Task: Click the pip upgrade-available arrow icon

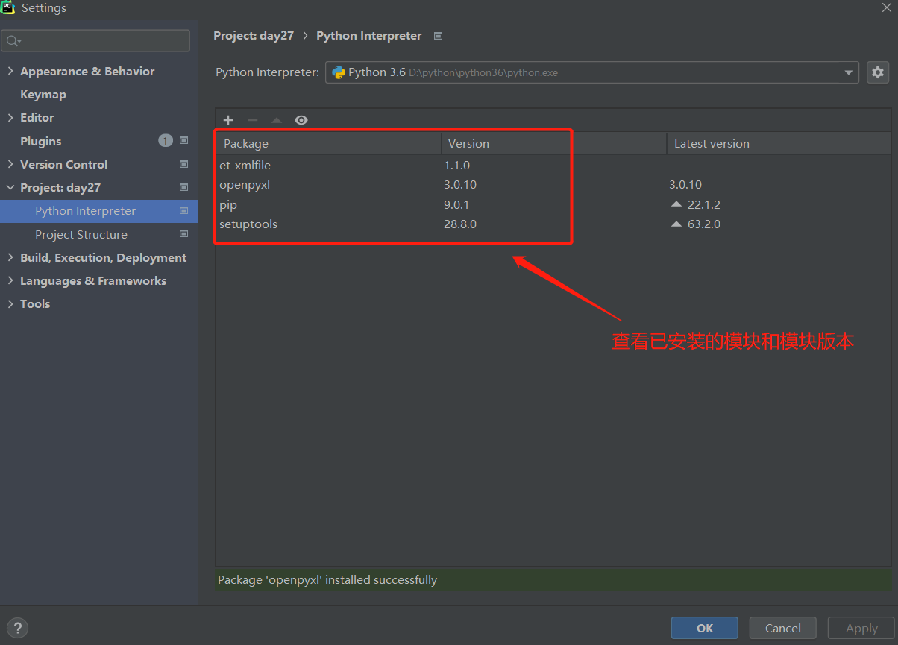Action: point(676,204)
